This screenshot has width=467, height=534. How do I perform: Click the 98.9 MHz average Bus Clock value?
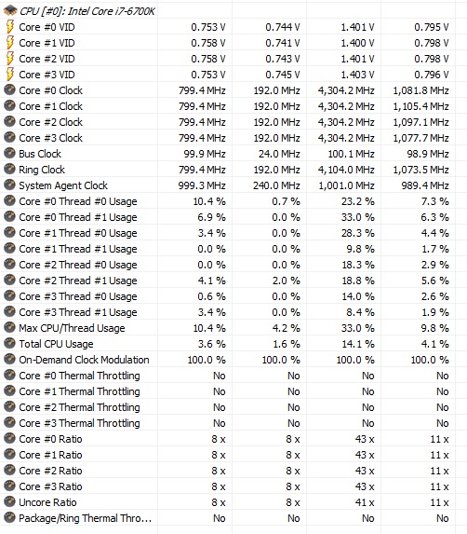[x=428, y=154]
